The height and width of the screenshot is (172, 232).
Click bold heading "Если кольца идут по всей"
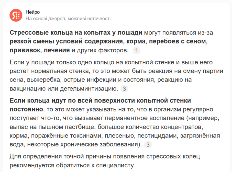coord(100,100)
